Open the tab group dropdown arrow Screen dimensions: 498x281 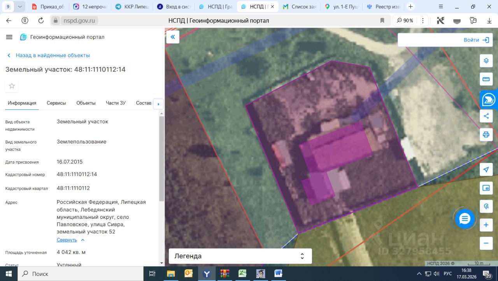click(20, 7)
